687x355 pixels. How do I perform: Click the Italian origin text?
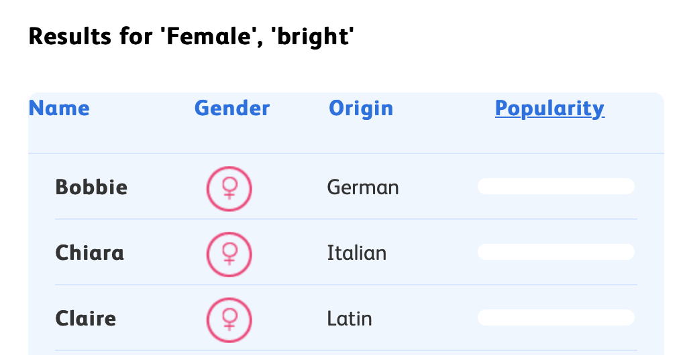[356, 253]
